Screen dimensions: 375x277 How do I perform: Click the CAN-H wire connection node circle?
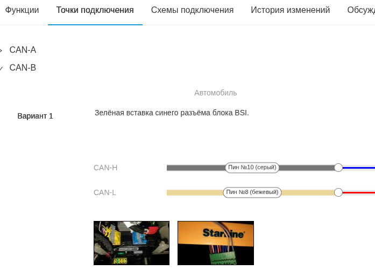[338, 168]
